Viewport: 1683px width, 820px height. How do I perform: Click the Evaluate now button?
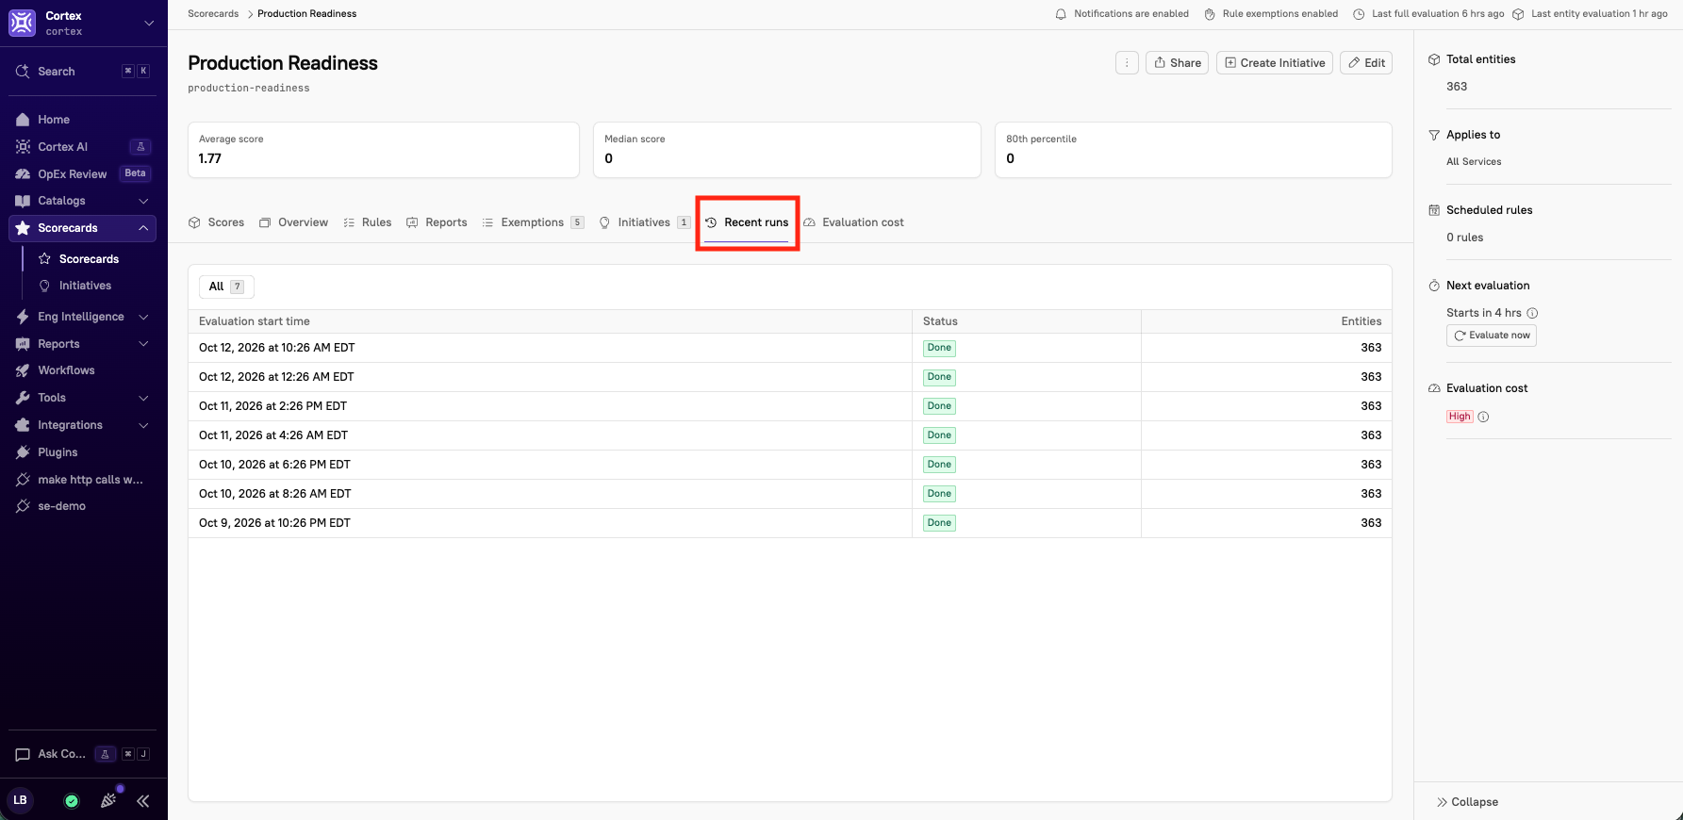(1492, 336)
